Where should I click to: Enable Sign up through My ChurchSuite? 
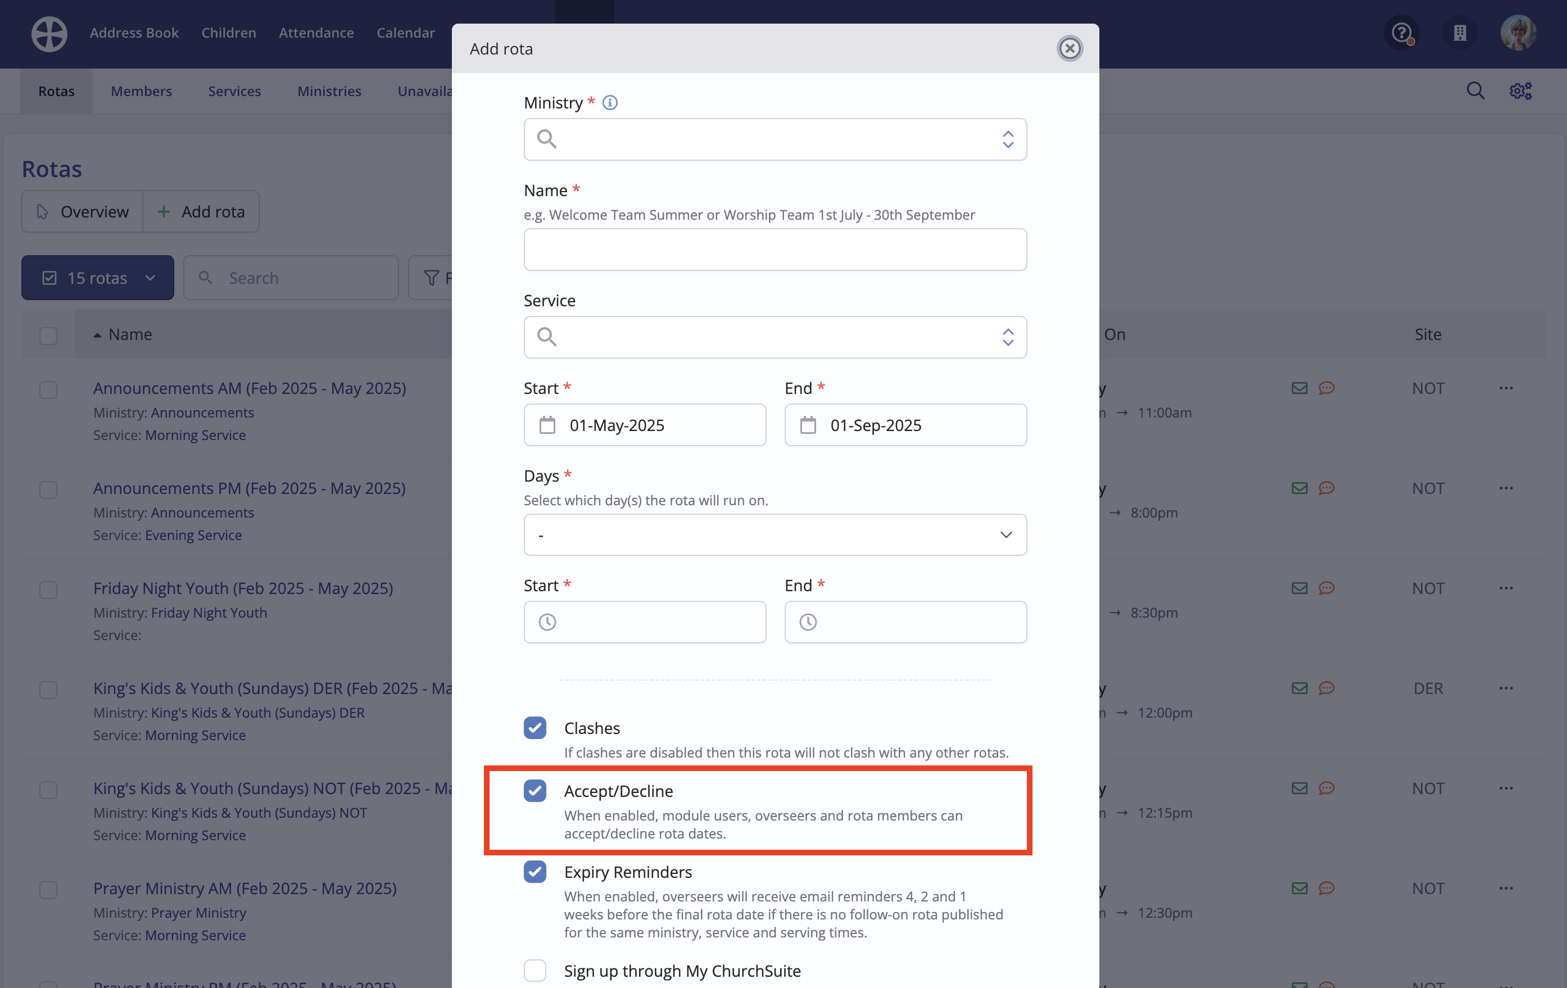tap(535, 971)
